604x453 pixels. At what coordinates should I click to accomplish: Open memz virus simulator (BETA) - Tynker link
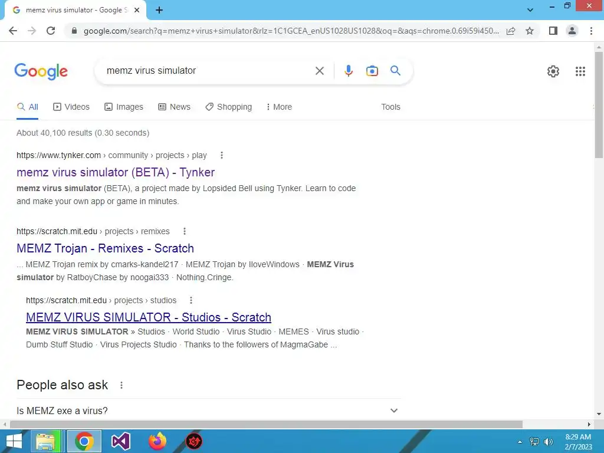click(116, 172)
